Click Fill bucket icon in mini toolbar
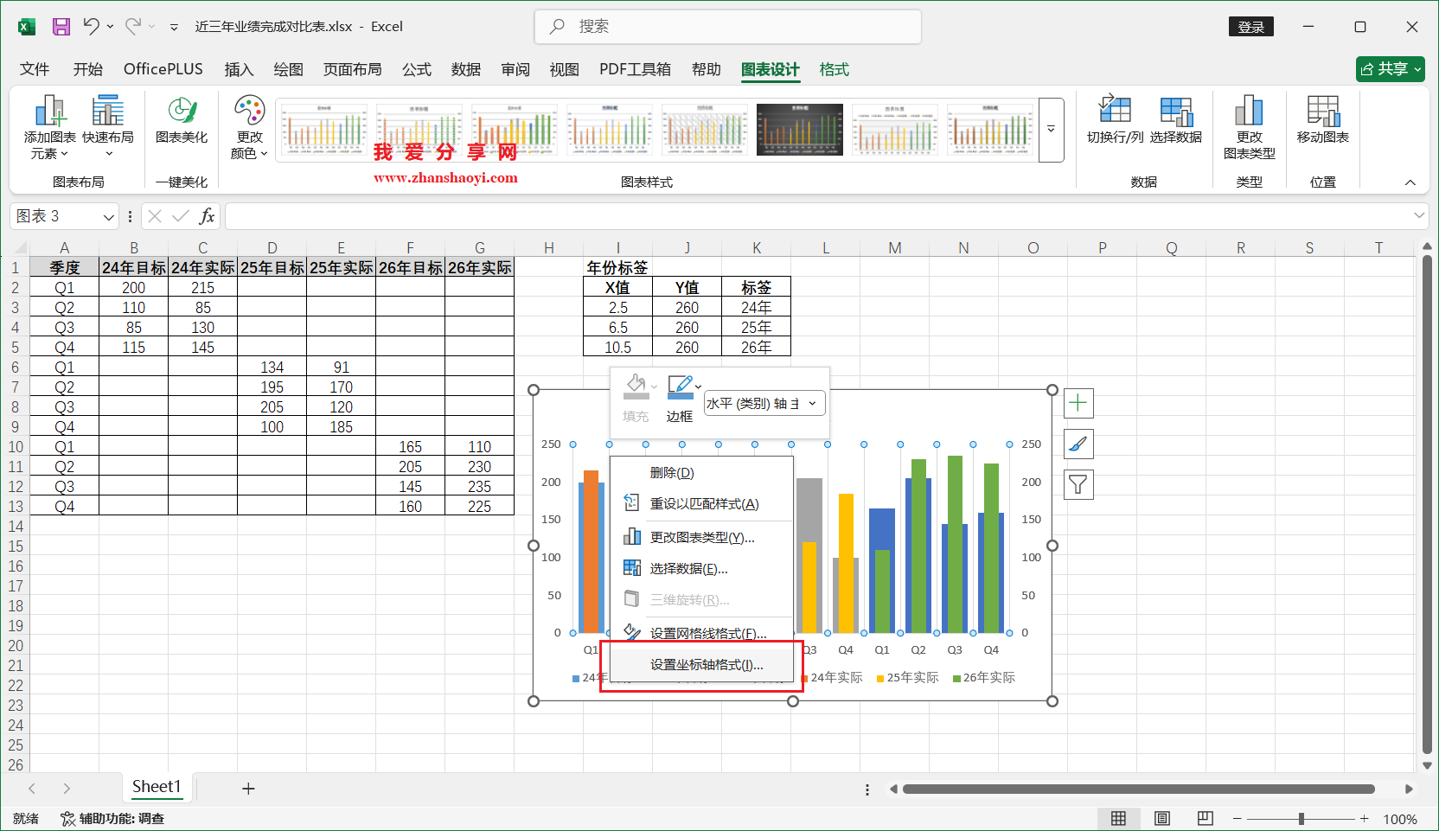1439x831 pixels. [636, 387]
